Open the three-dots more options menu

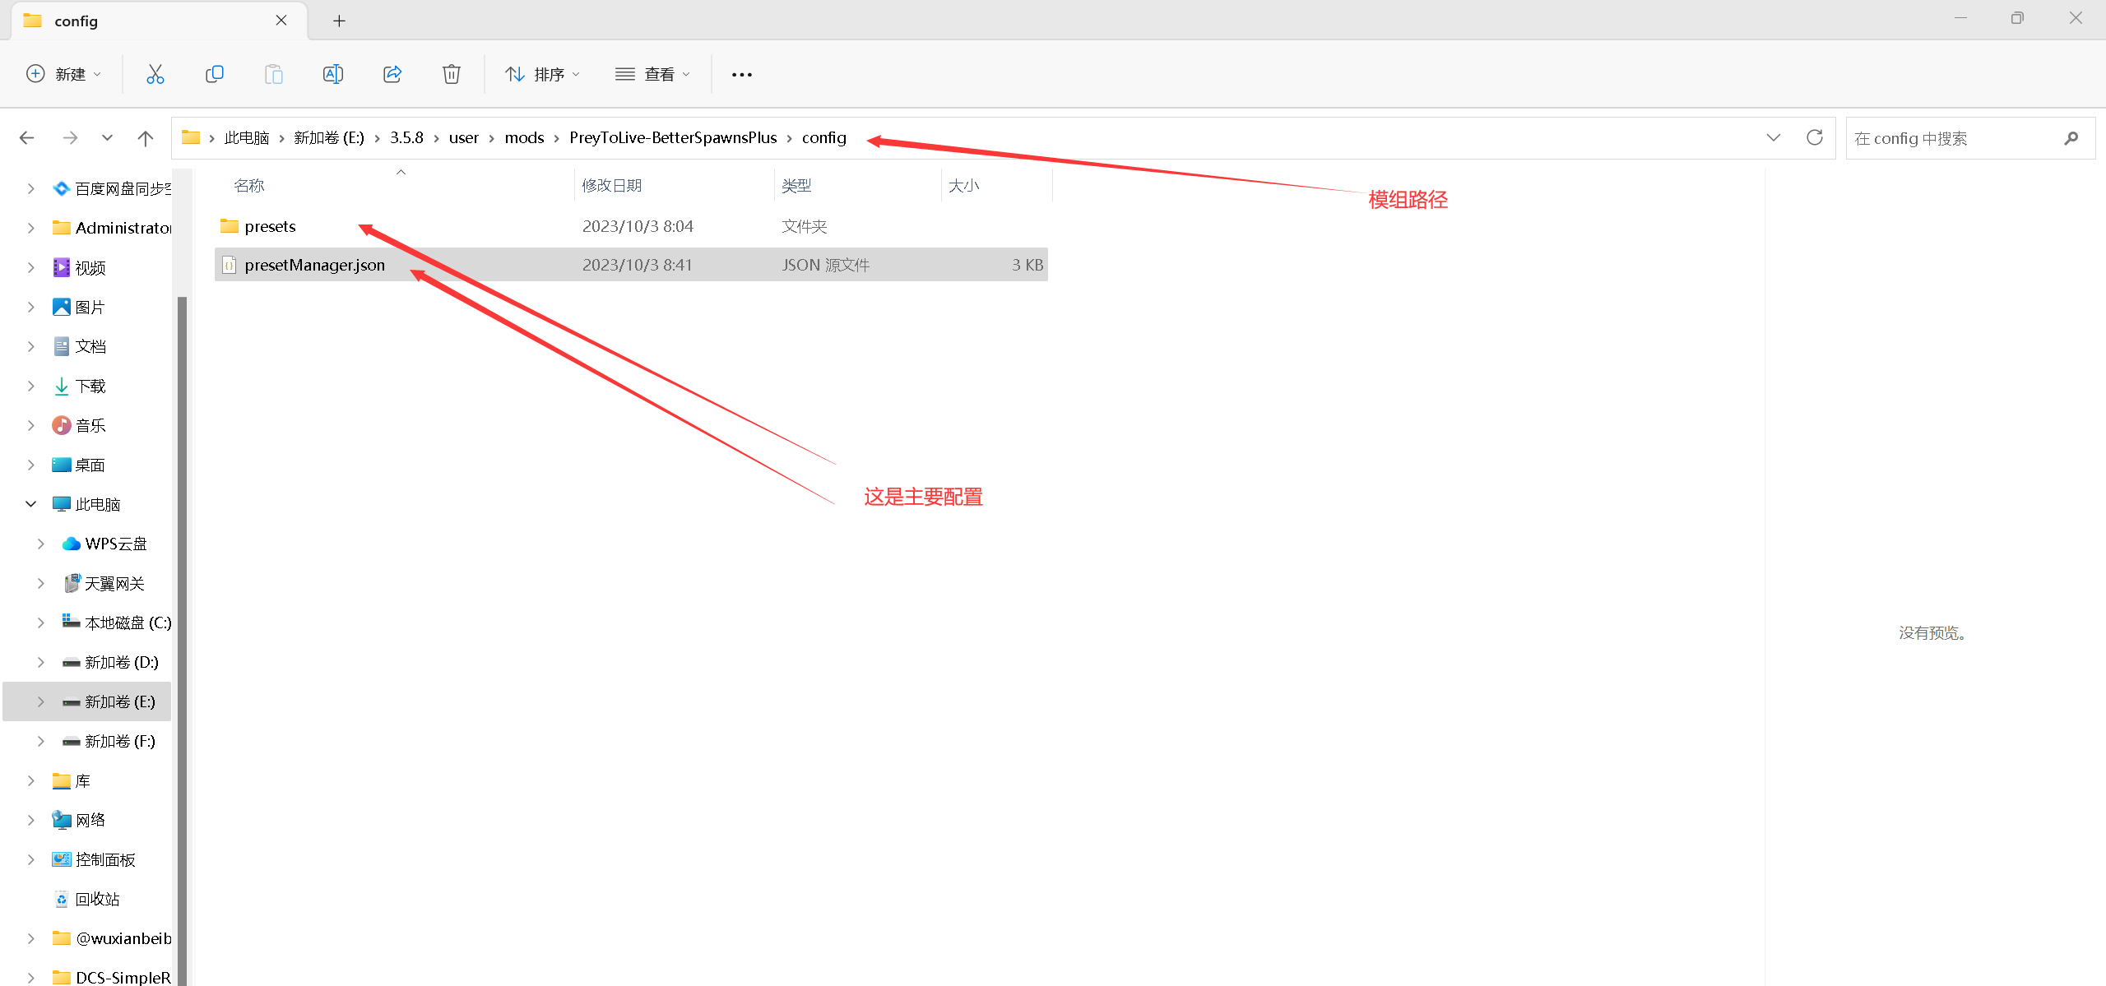coord(742,74)
